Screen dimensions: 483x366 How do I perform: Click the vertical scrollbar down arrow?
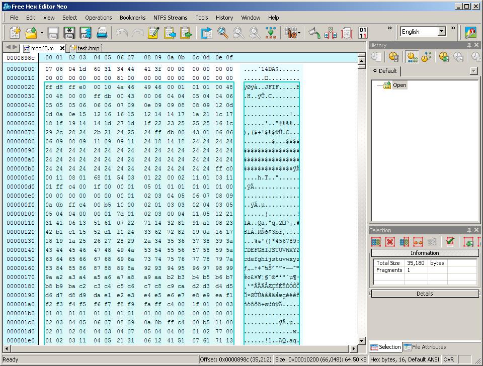(362, 341)
